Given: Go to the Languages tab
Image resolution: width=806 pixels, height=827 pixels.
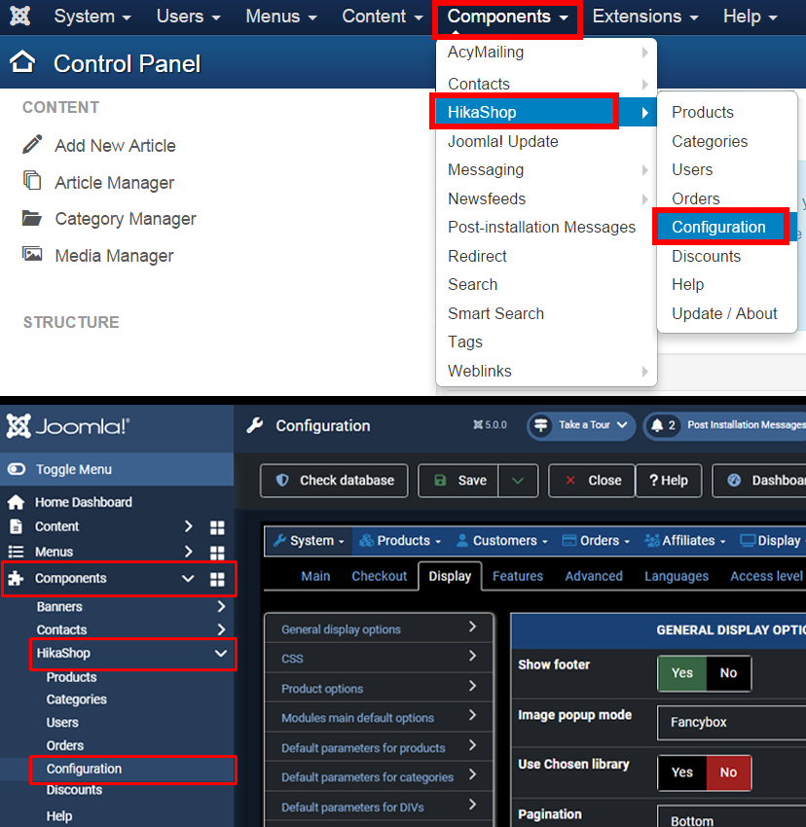Looking at the screenshot, I should pos(677,576).
